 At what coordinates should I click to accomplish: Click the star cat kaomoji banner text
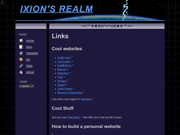[107, 26]
